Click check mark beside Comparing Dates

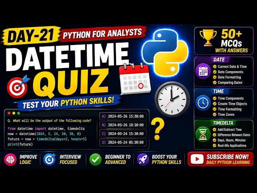point(215,82)
